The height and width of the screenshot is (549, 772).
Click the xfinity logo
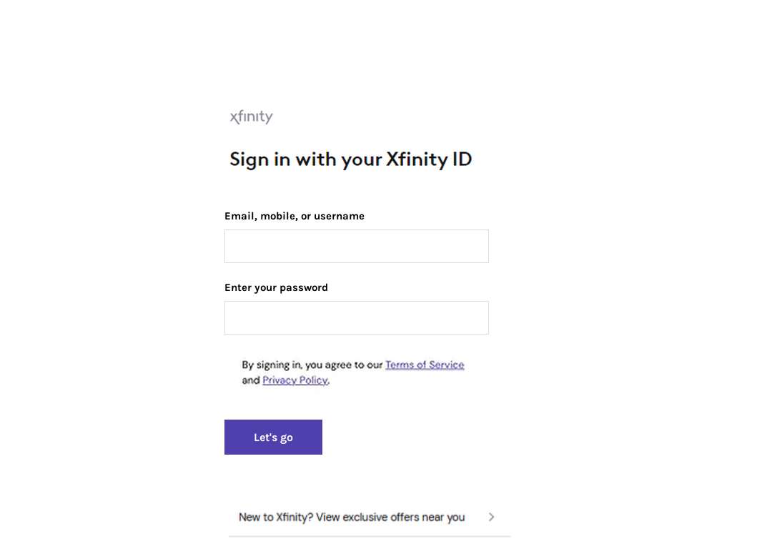[x=251, y=117]
